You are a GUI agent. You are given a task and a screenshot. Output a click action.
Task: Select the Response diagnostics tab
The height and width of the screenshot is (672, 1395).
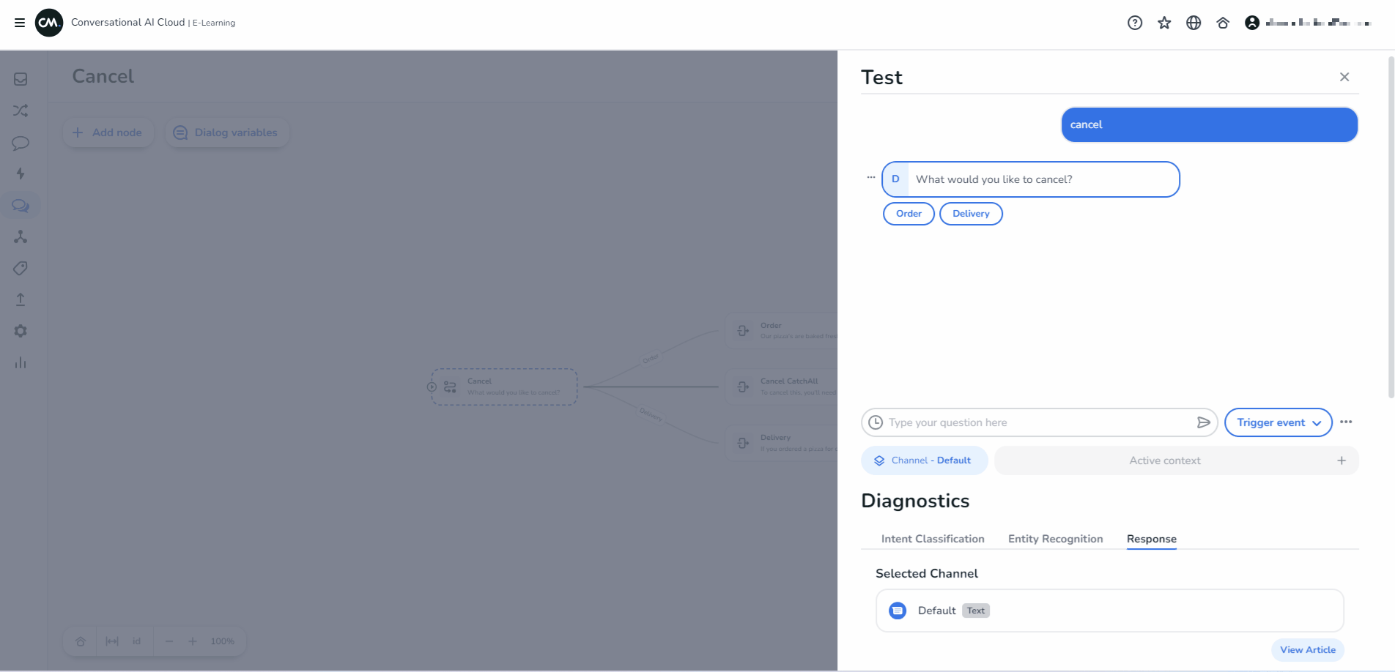pos(1151,539)
